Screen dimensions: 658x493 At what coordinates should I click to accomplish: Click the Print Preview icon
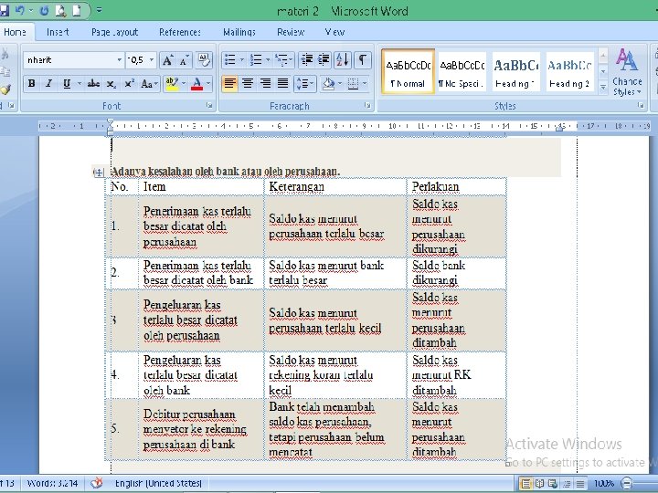60,10
